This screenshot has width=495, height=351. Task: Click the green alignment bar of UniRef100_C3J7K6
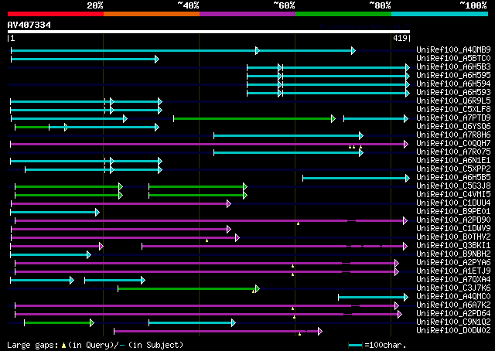pos(189,288)
